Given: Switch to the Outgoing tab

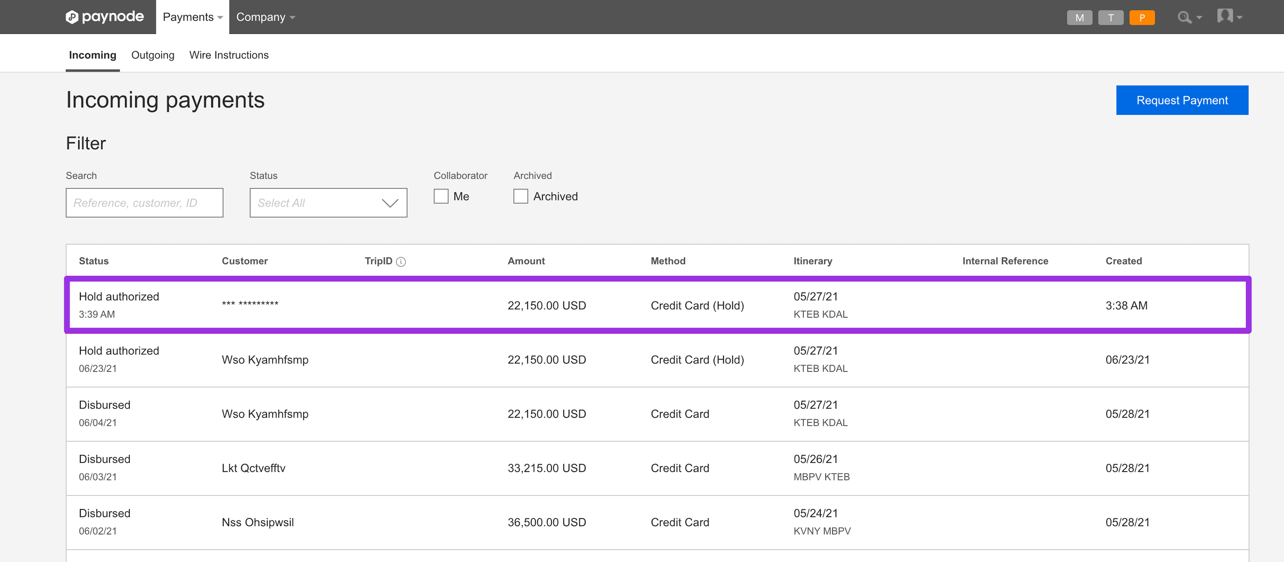Looking at the screenshot, I should point(152,55).
